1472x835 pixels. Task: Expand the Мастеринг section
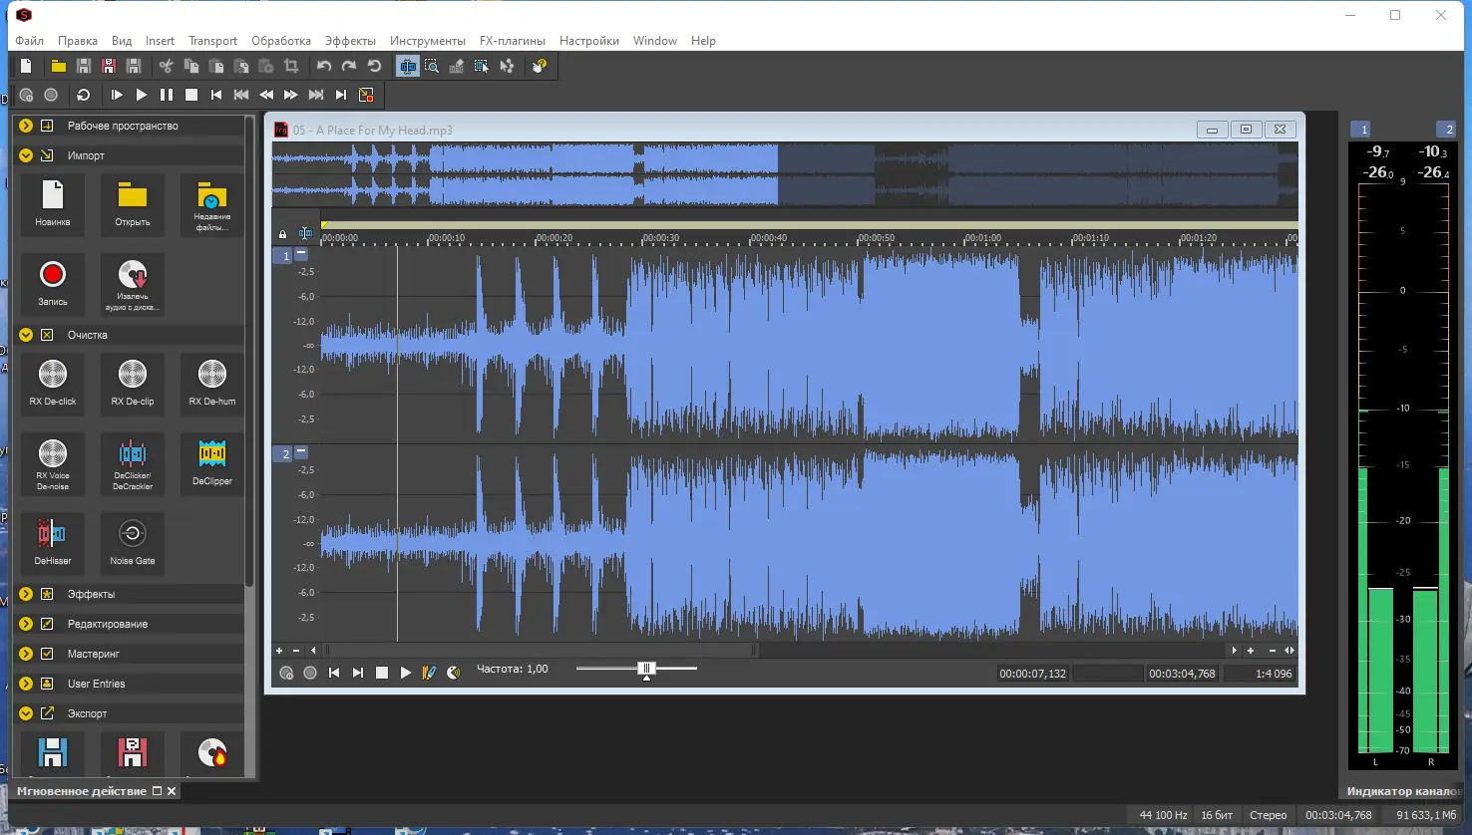(26, 654)
